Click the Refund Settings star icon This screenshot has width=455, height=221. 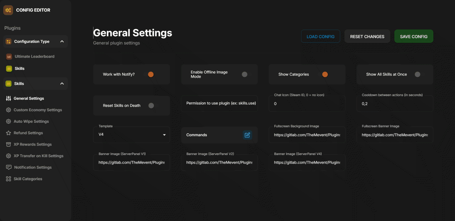click(9, 133)
